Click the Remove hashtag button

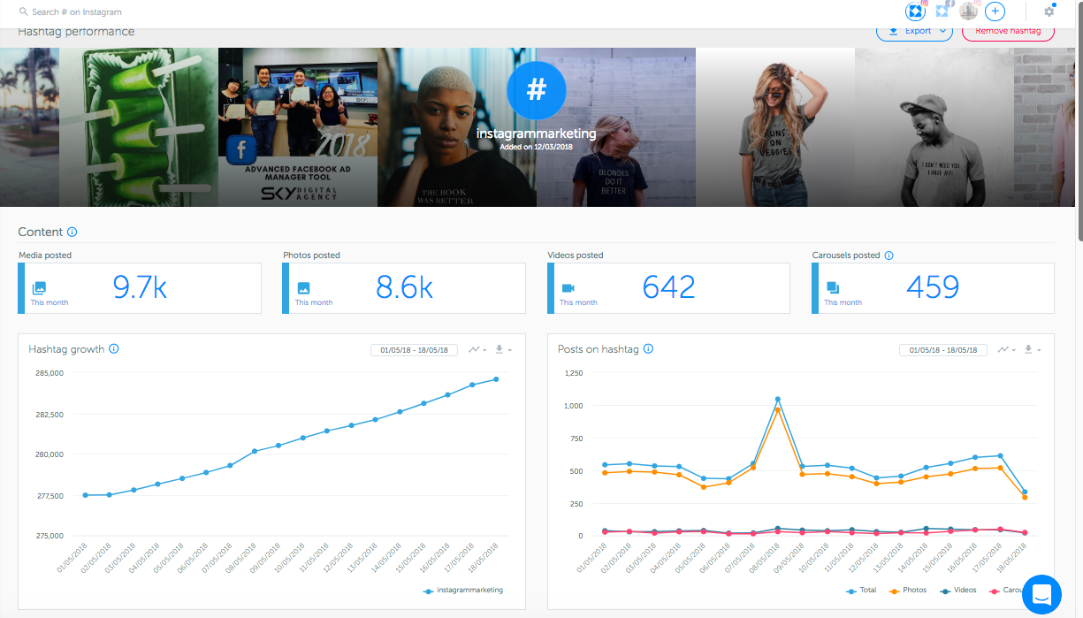point(1007,32)
